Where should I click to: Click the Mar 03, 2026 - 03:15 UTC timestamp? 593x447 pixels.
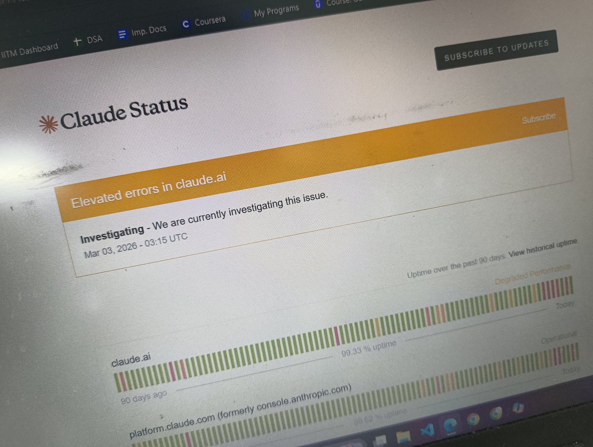(136, 245)
